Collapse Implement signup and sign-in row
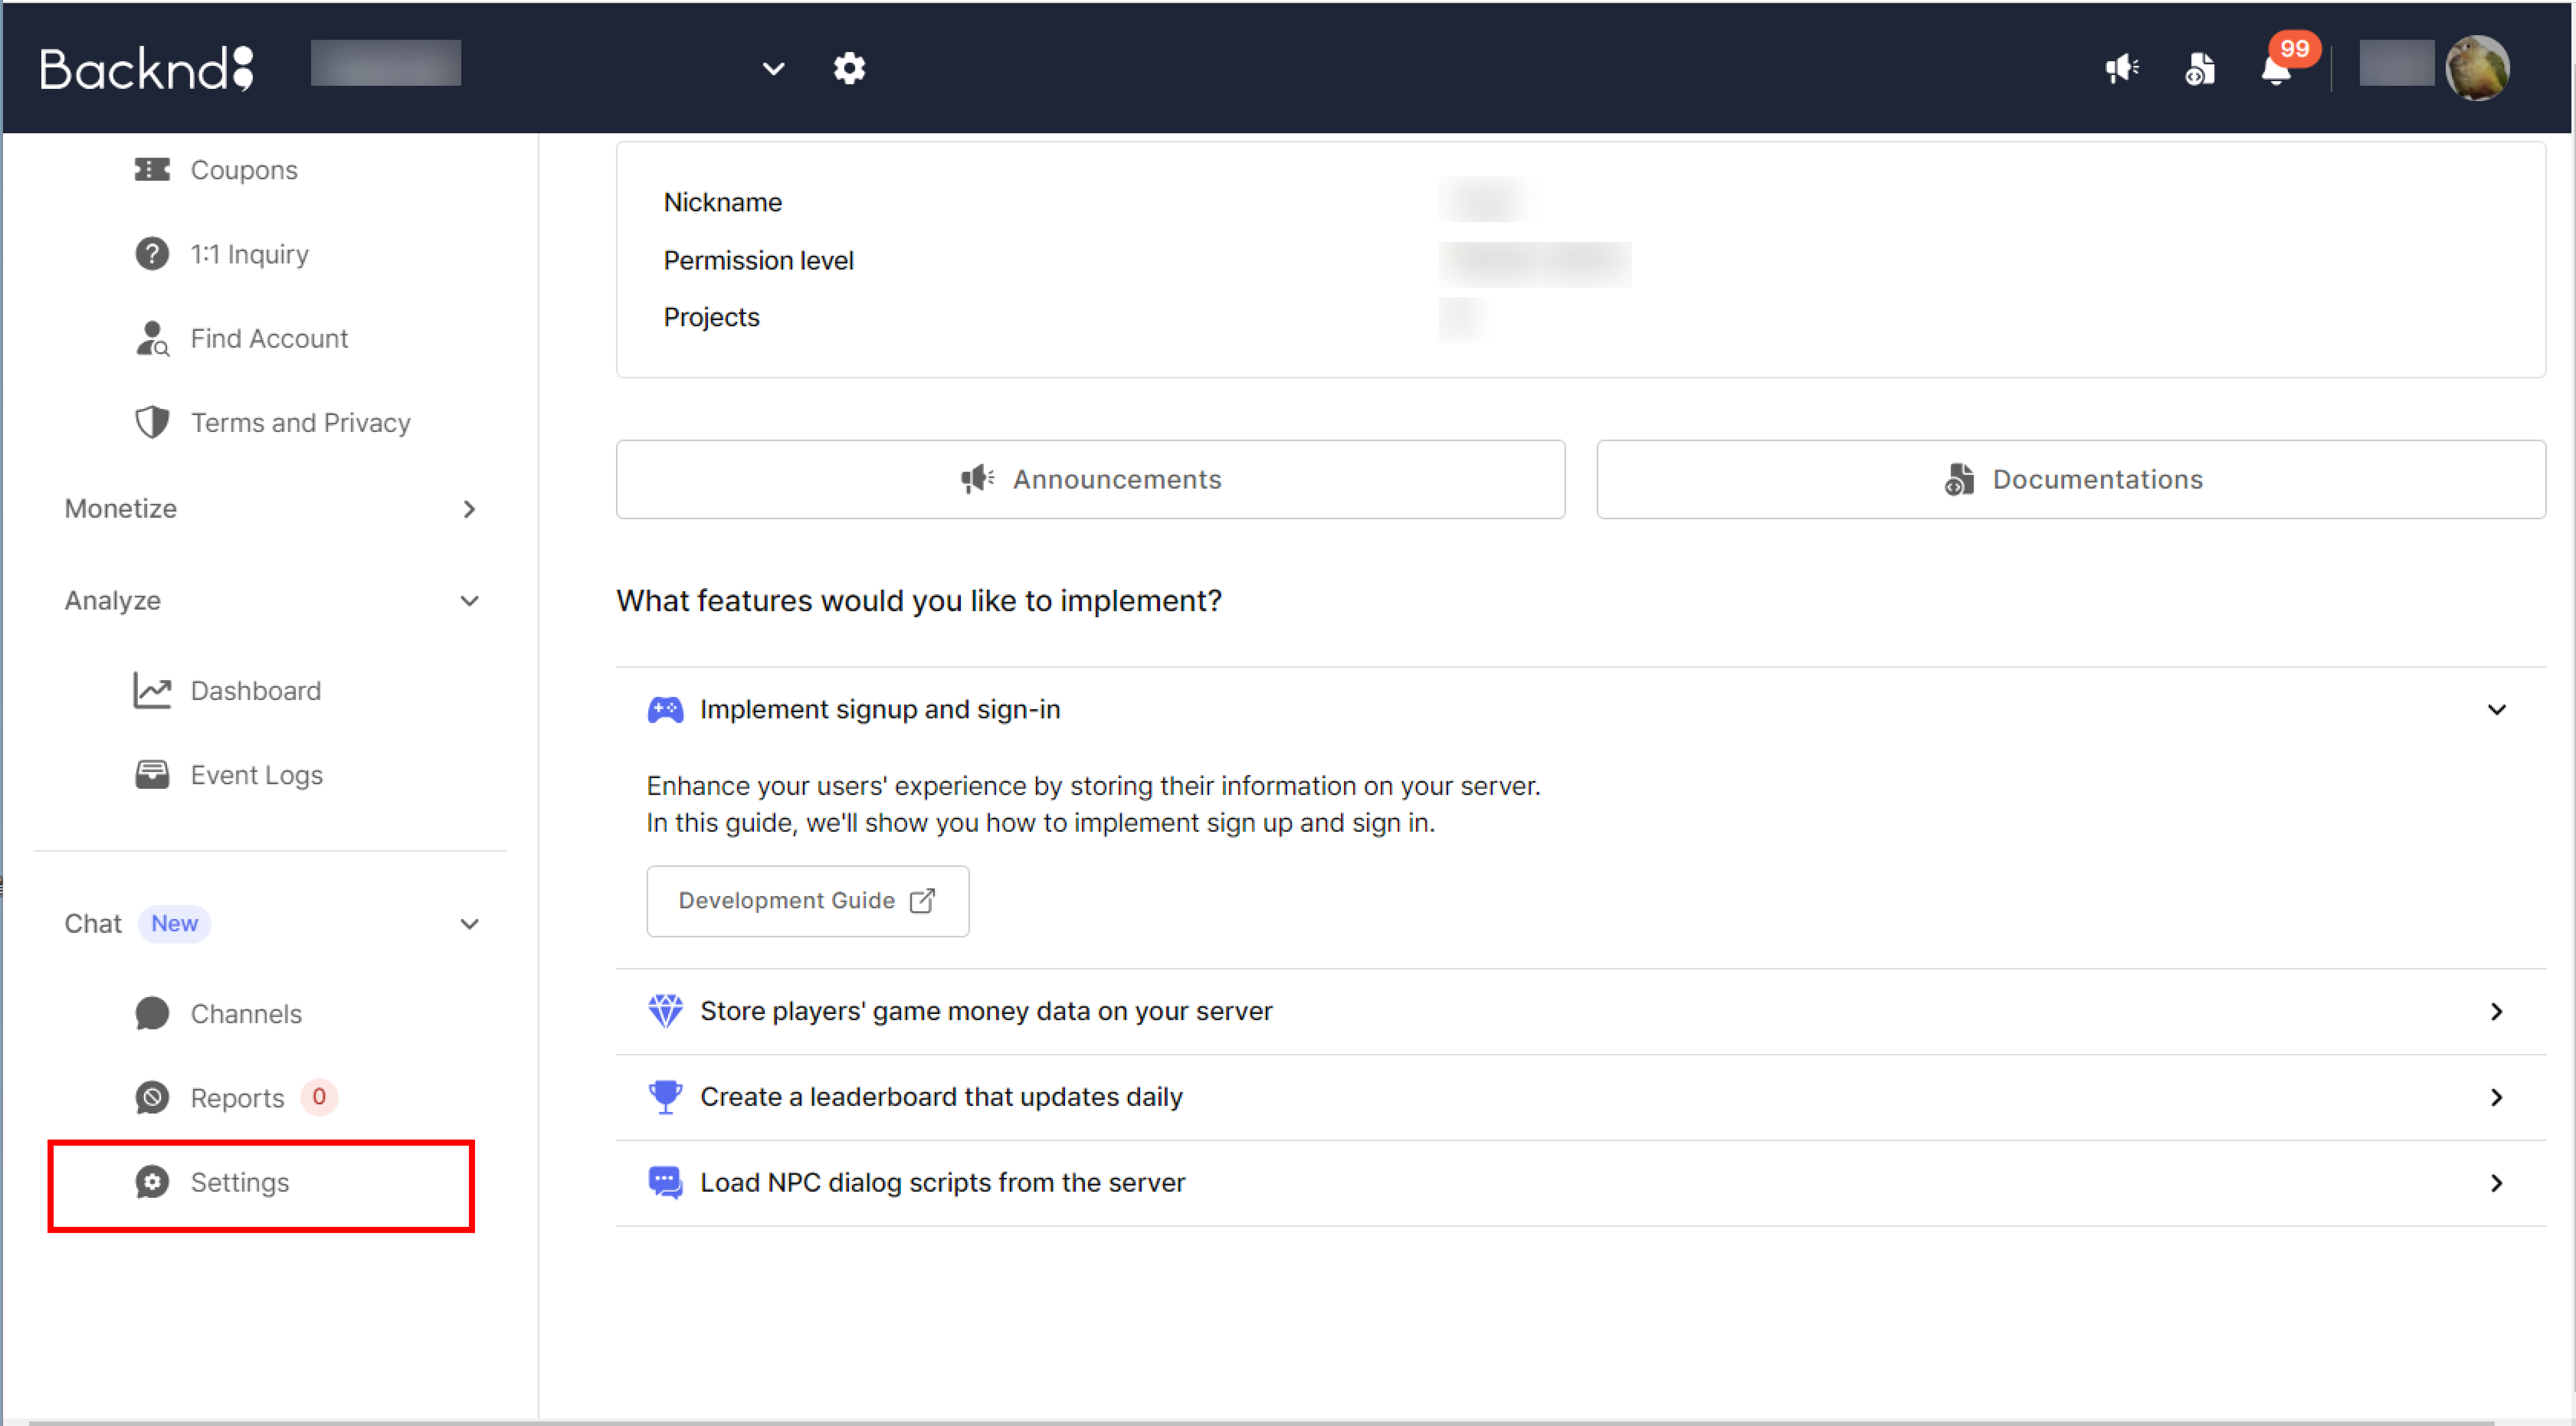 (x=1581, y=710)
